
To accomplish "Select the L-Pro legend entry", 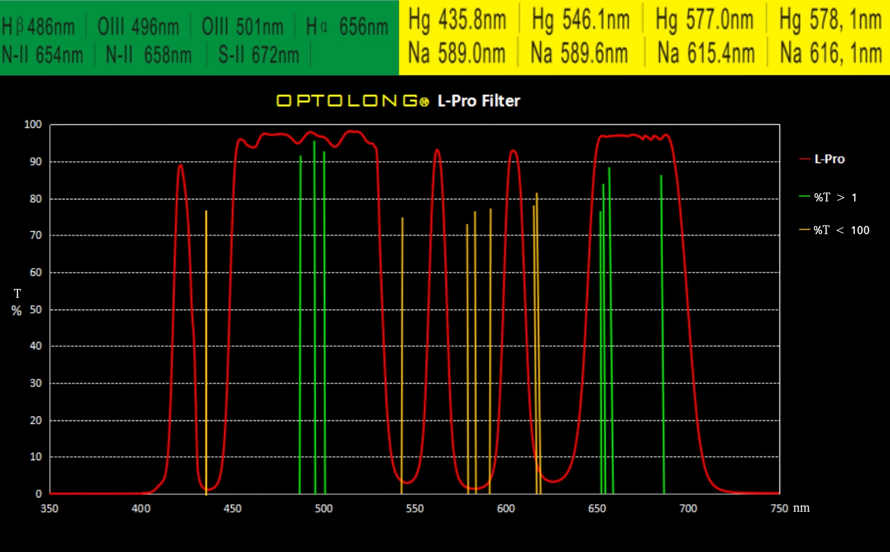I will (822, 159).
